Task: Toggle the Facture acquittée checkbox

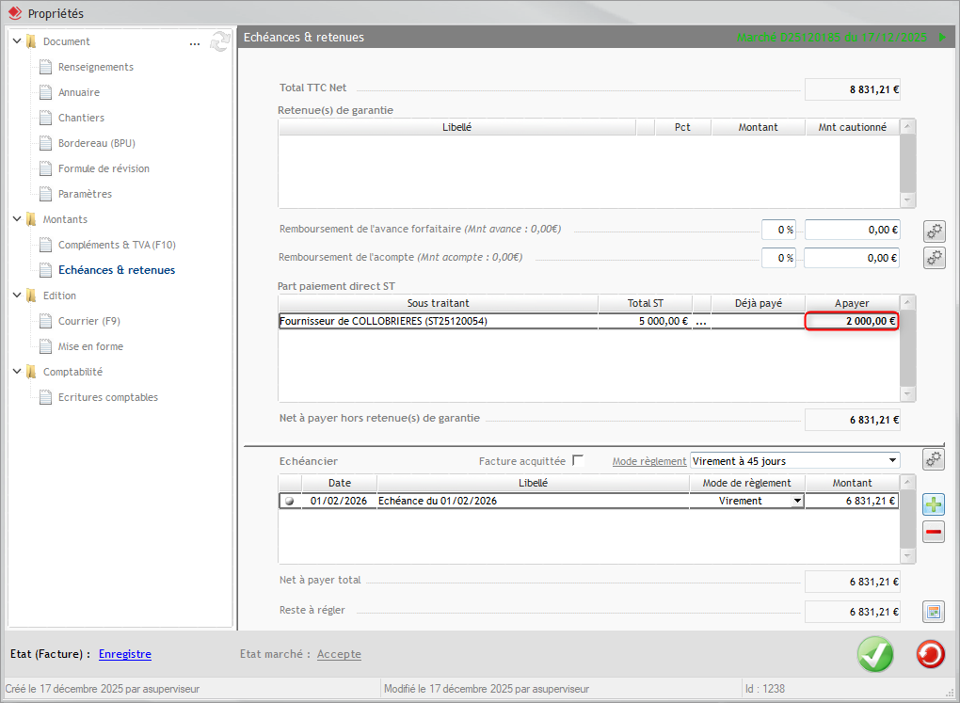Action: tap(578, 461)
